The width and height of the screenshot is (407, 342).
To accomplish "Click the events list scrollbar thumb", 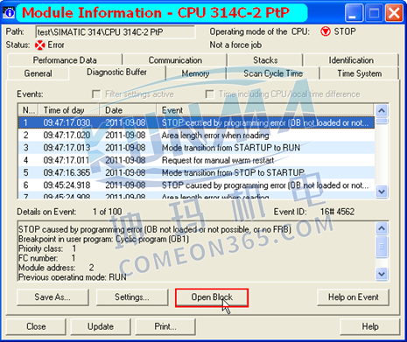I will click(382, 121).
